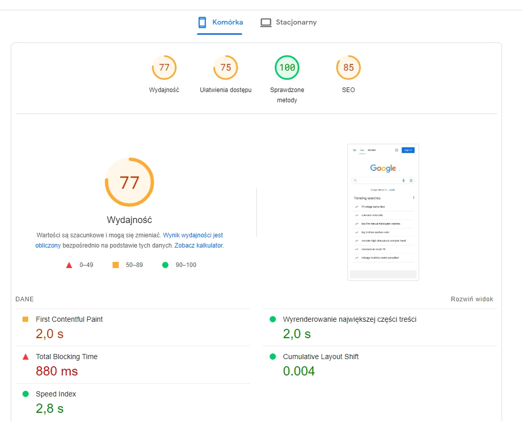This screenshot has height=421, width=522.
Task: Select the phone icon on Komórka tab
Action: 202,23
